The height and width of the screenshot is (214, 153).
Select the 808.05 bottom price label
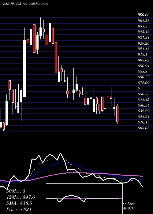[x=144, y=128]
